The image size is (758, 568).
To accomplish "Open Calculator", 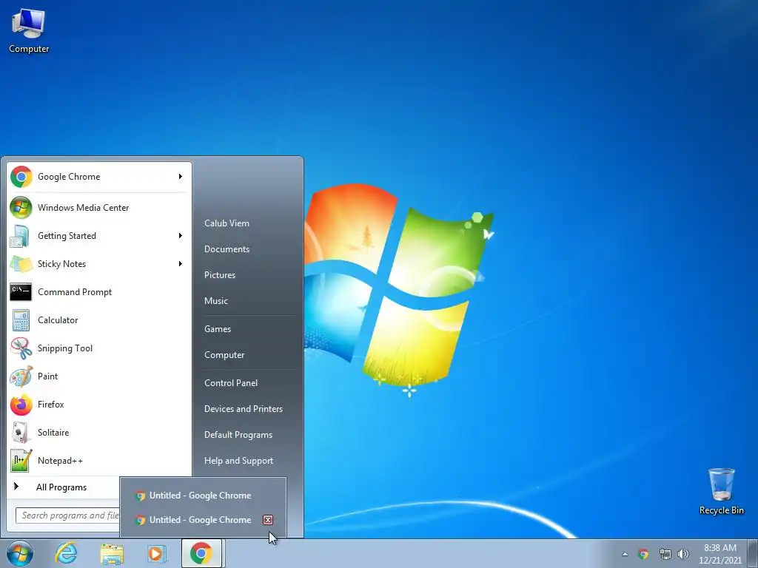I will pyautogui.click(x=98, y=320).
